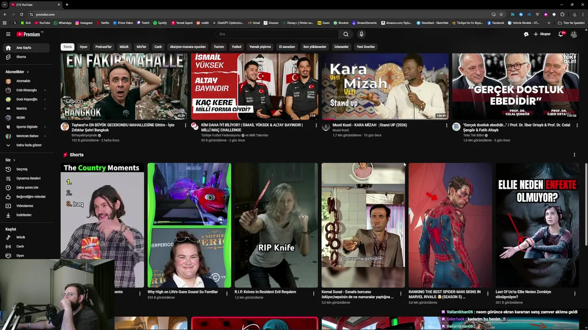Open the reddit bookmark
588x330 pixels.
tap(203, 23)
